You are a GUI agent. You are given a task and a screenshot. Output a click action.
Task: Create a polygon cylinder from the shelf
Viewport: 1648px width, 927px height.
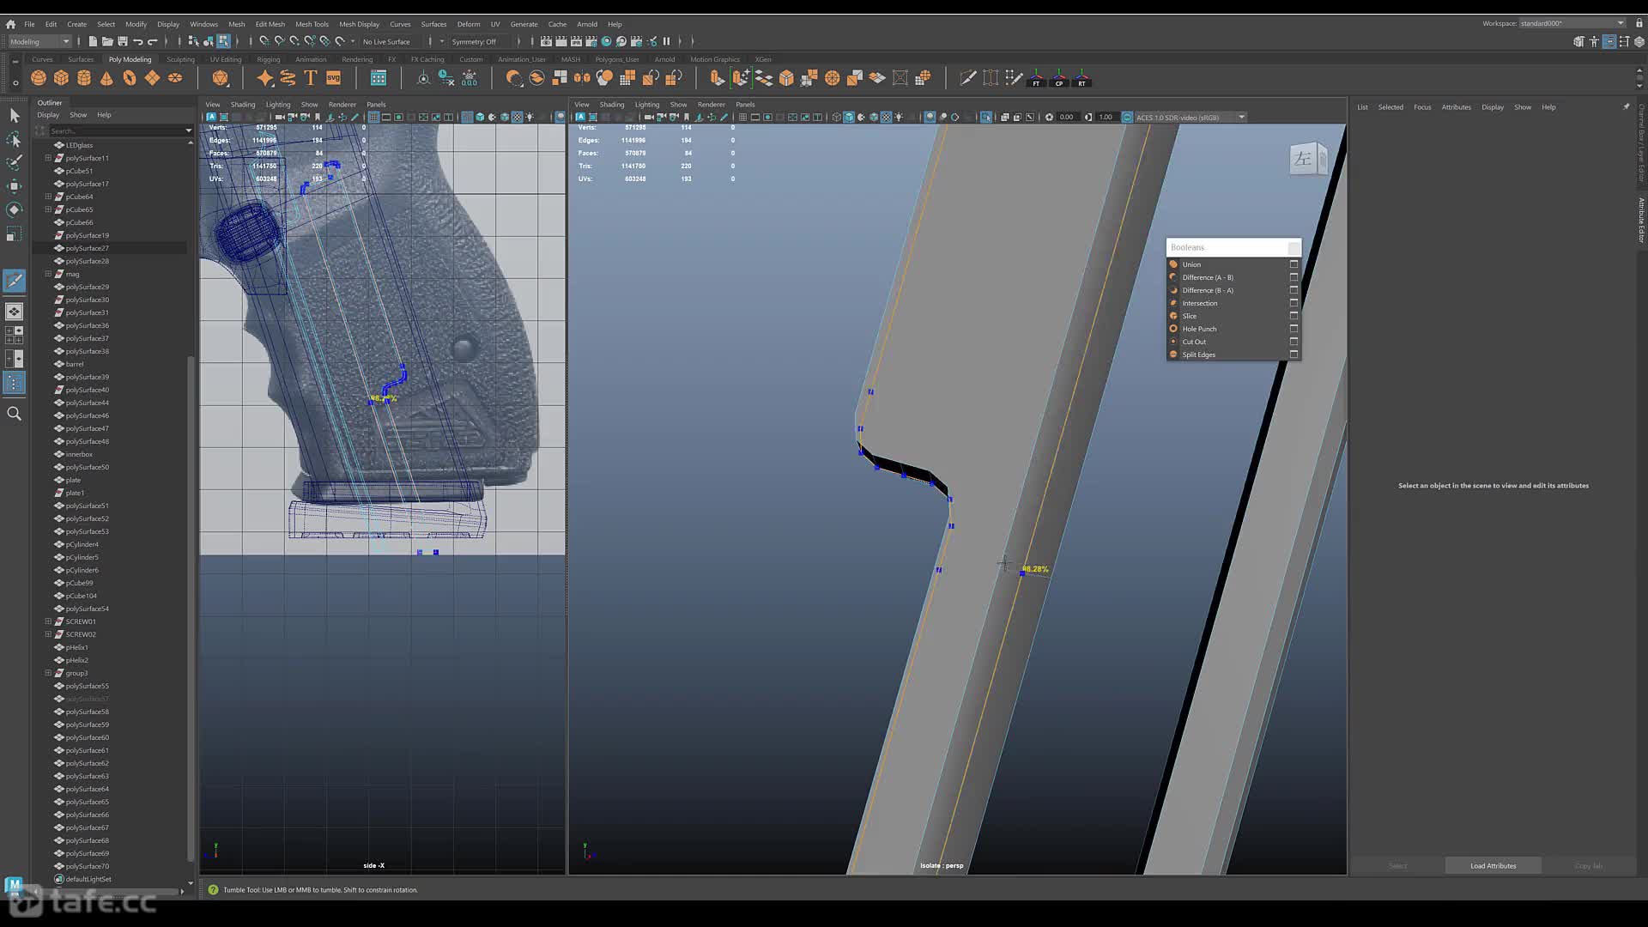click(84, 78)
